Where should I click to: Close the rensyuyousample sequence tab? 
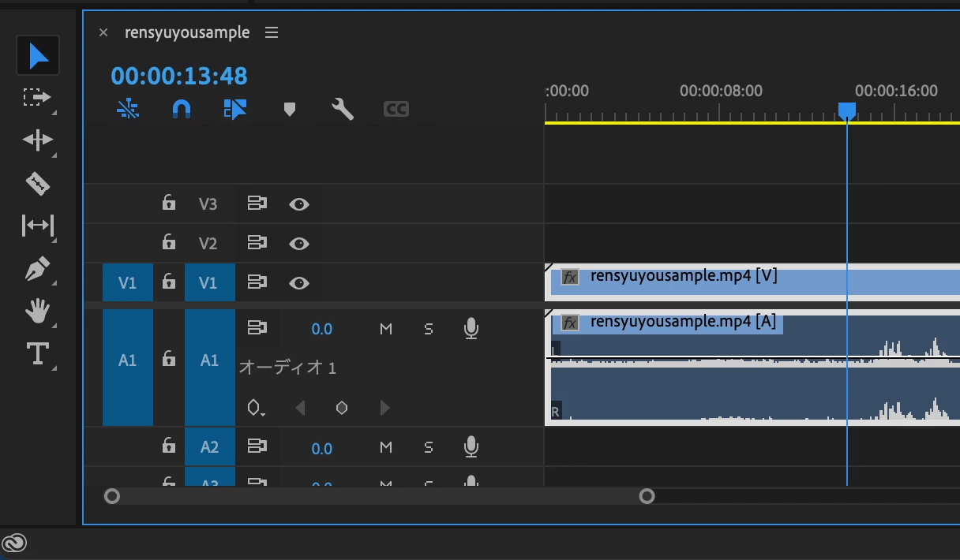[x=103, y=32]
